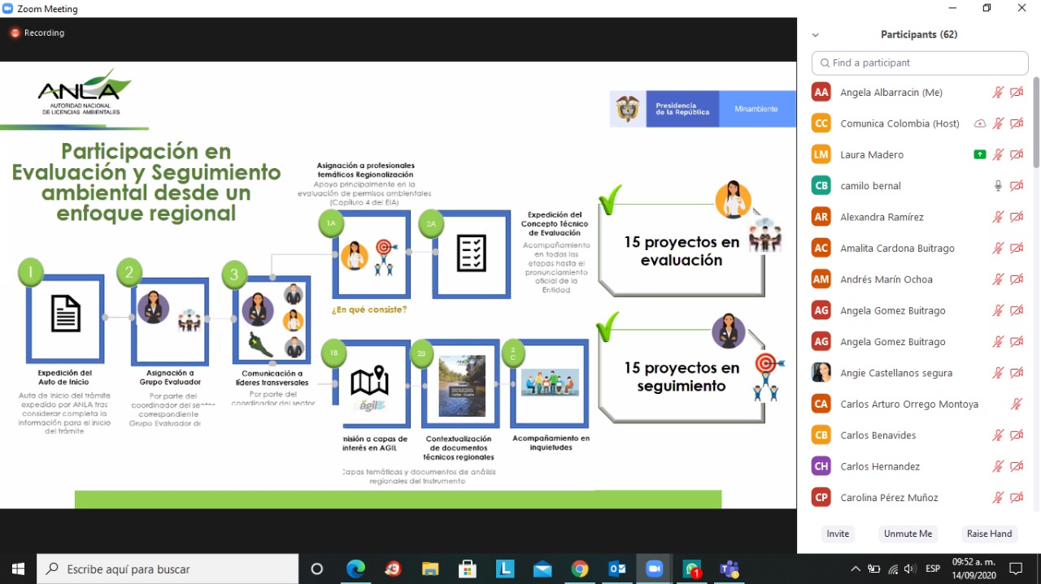The width and height of the screenshot is (1041, 584).
Task: Click Laura Madero's green screen share icon
Action: [x=980, y=154]
